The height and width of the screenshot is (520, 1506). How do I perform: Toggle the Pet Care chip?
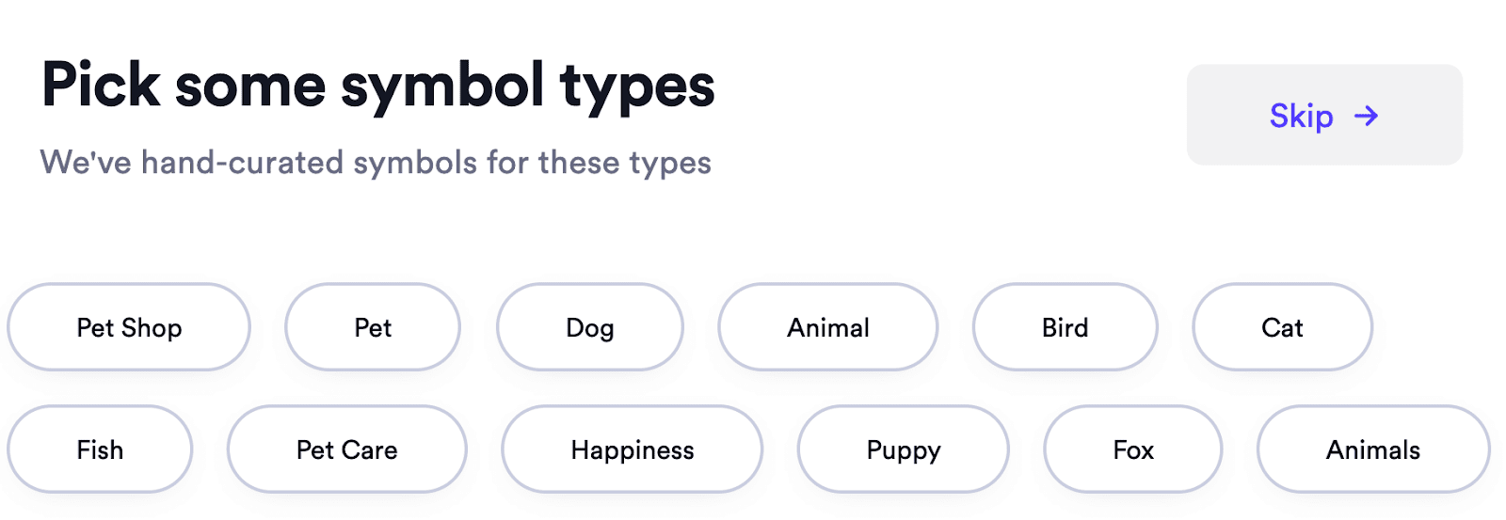(347, 449)
